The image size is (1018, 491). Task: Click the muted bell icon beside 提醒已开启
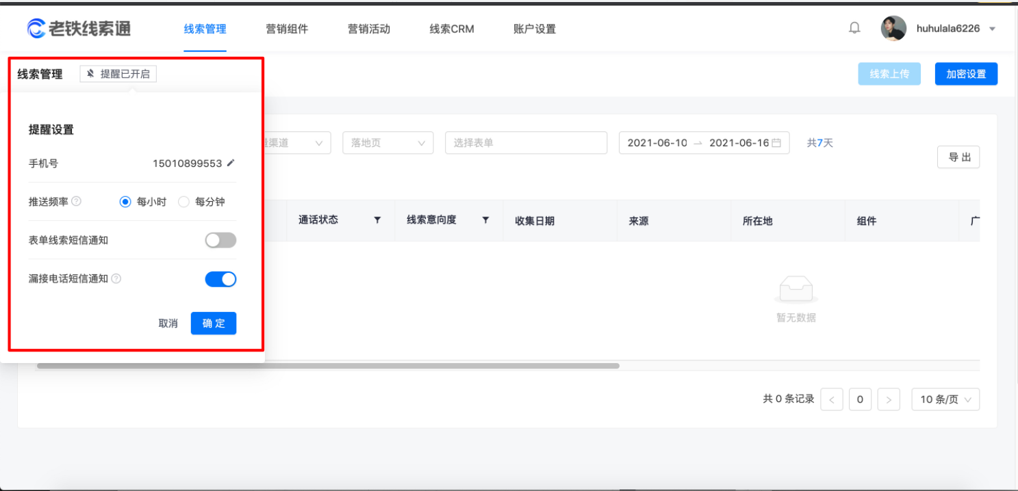[x=89, y=73]
